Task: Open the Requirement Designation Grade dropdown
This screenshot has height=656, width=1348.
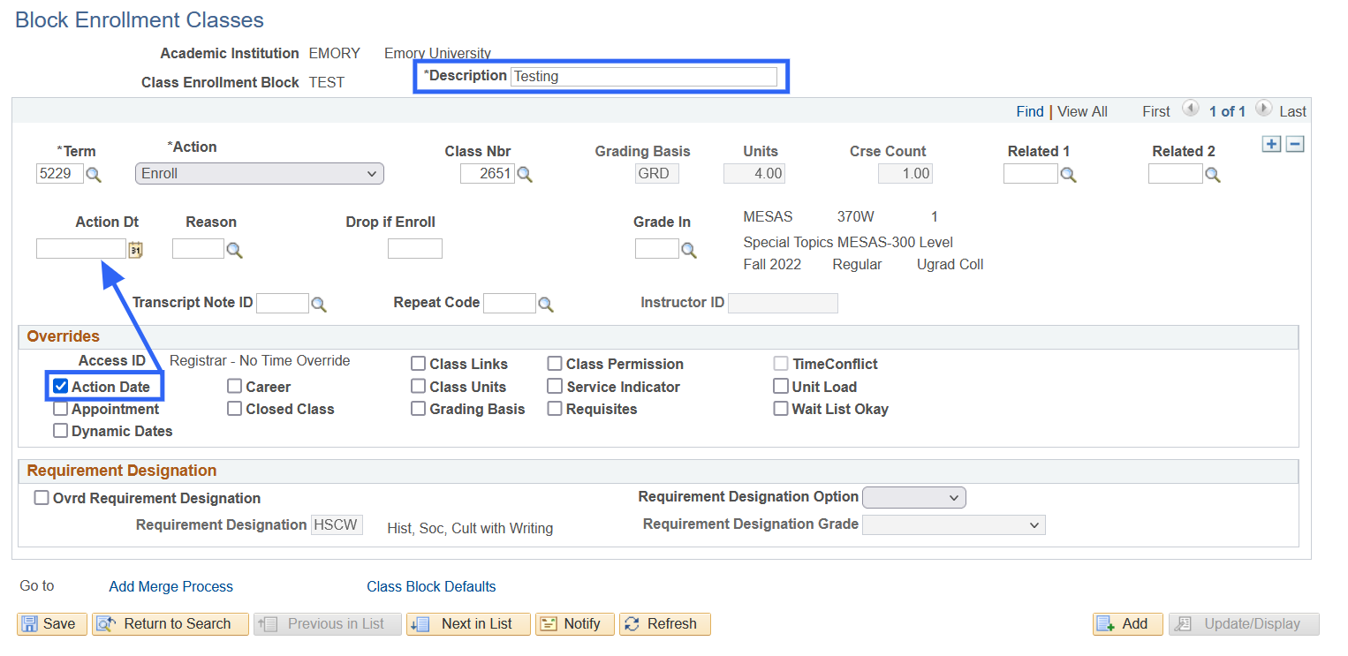Action: pos(953,525)
